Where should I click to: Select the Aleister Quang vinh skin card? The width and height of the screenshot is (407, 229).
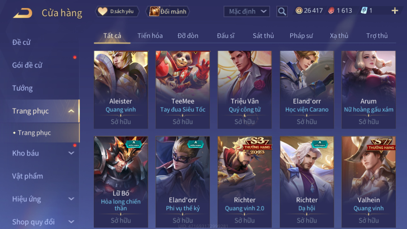click(x=121, y=90)
